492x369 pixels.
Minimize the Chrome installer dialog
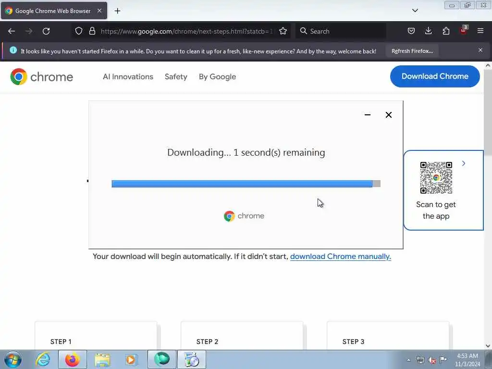click(x=368, y=115)
